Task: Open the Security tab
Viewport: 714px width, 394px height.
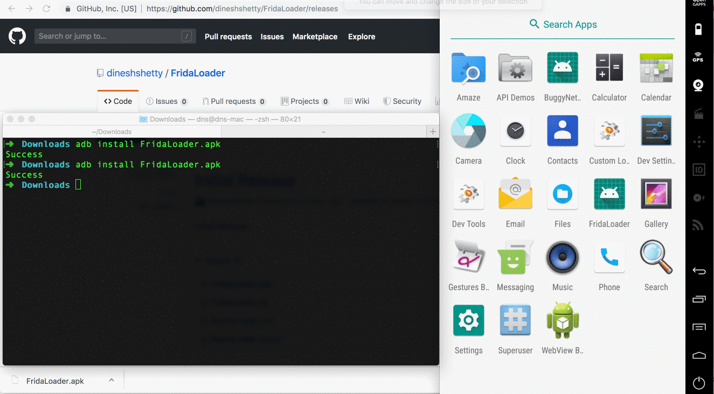Action: coord(402,101)
